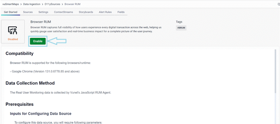Screen dimensions: 280x124
Task: Click the Browser RUM breadcrumb item
Action: [72, 4]
